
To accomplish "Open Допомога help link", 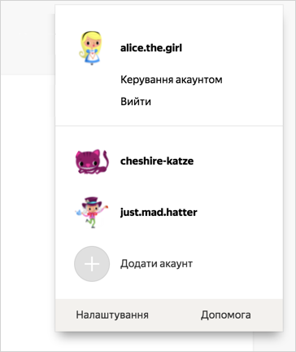I will [x=226, y=315].
